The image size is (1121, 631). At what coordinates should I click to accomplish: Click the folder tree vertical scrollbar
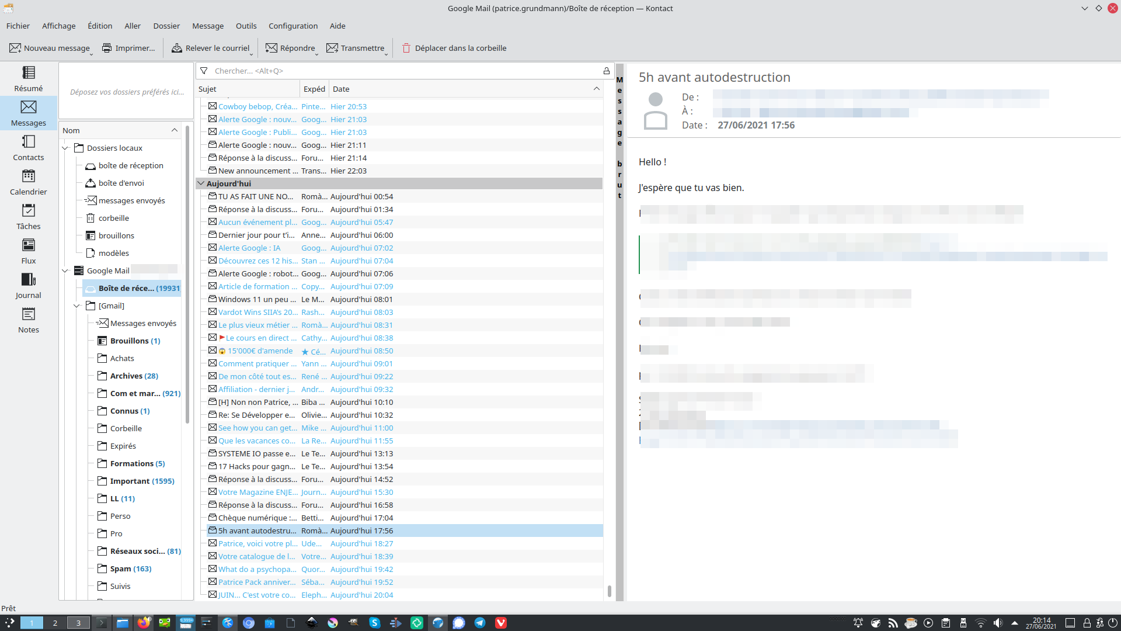[x=187, y=275]
